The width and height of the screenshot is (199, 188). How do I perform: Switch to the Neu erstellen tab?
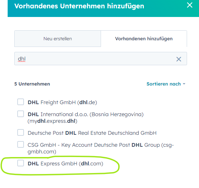click(x=57, y=39)
